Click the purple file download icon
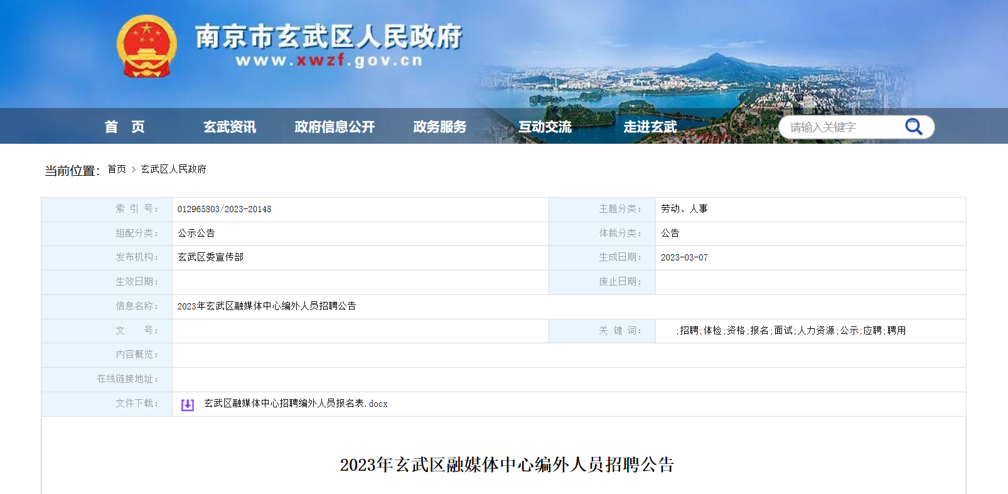 point(187,405)
